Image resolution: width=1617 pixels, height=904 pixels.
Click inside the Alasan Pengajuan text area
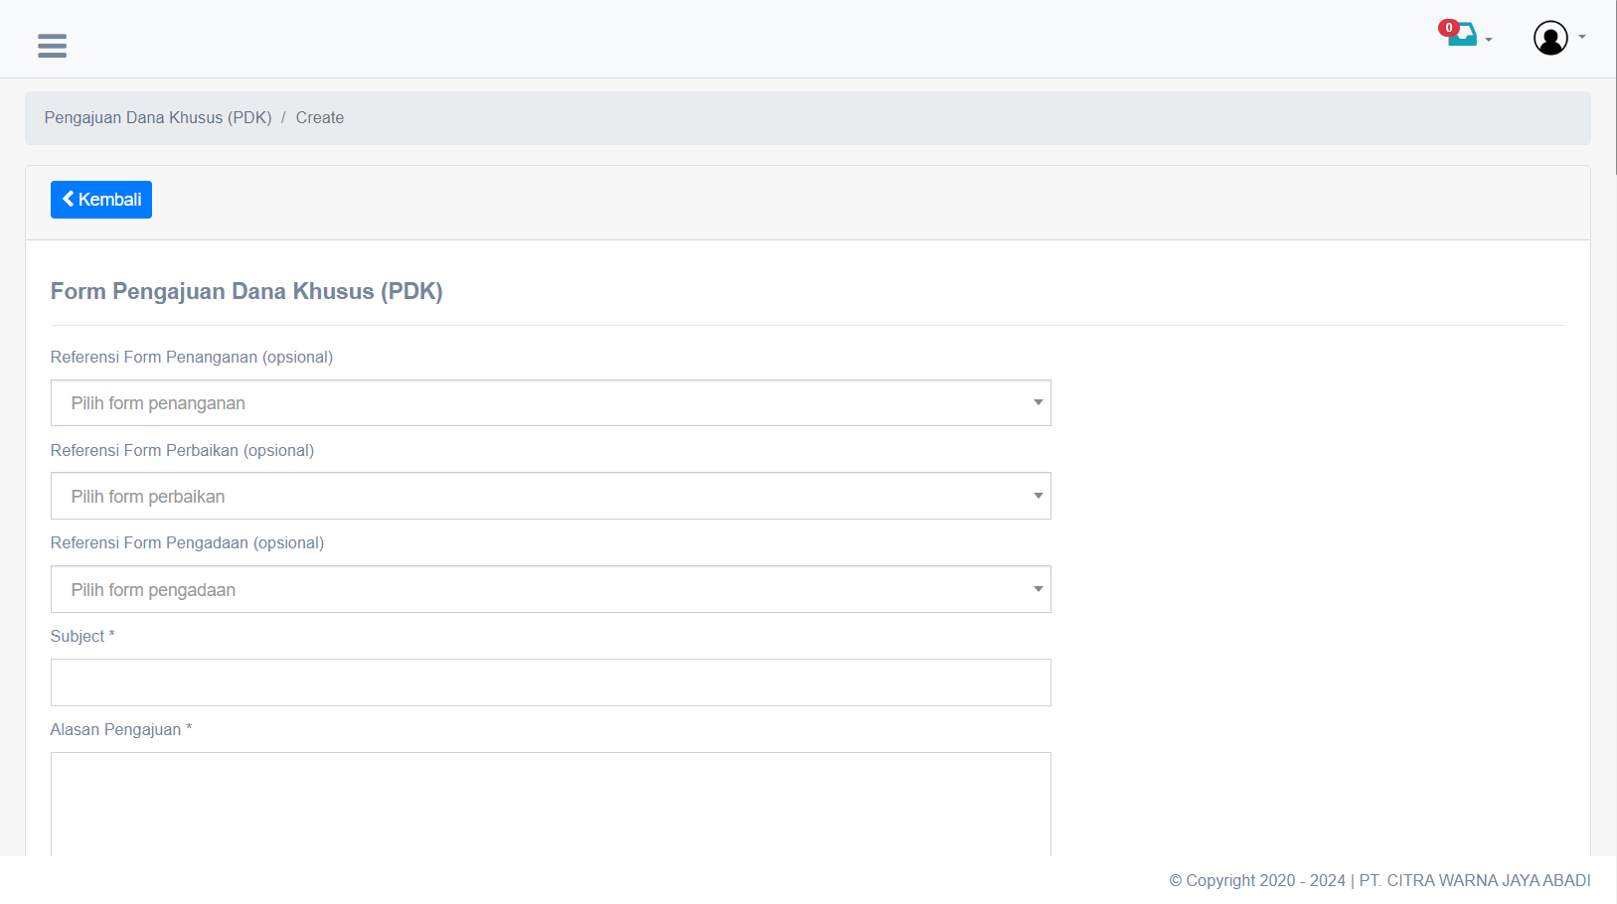(551, 803)
